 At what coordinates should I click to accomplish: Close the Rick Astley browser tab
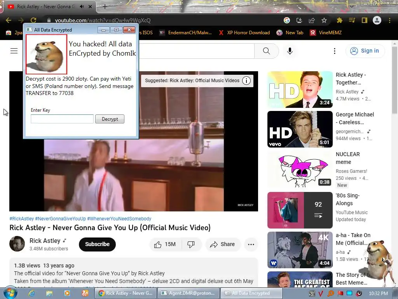[x=90, y=7]
